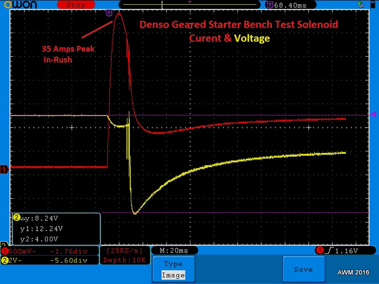Click channel 1 -1.76div offset readout
The height and width of the screenshot is (284, 379).
69,251
